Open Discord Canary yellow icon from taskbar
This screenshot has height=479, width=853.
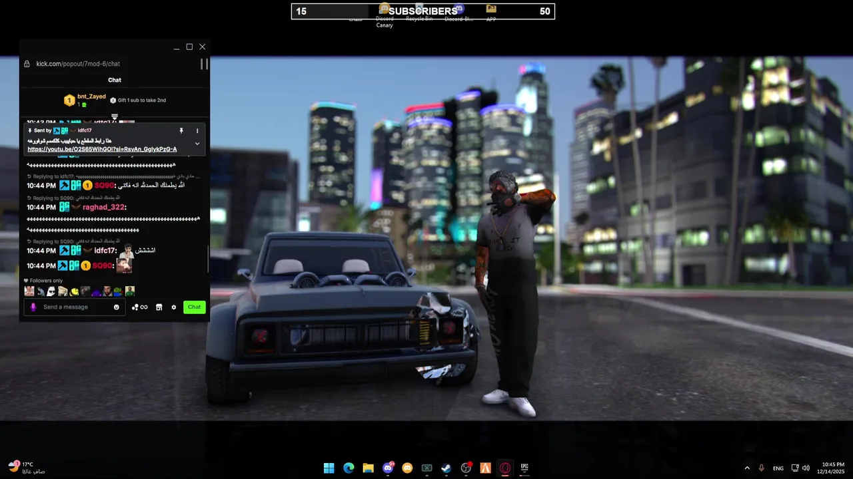(407, 468)
